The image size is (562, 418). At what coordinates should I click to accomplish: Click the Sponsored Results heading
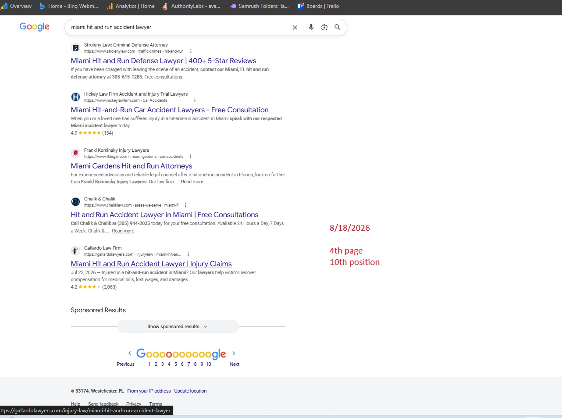(x=98, y=310)
